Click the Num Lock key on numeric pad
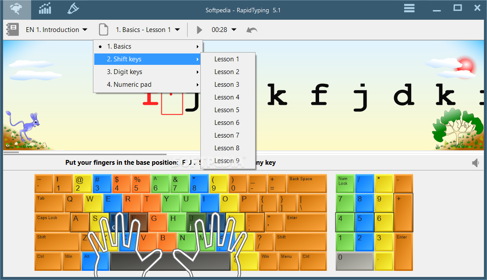The width and height of the screenshot is (487, 280). click(345, 184)
